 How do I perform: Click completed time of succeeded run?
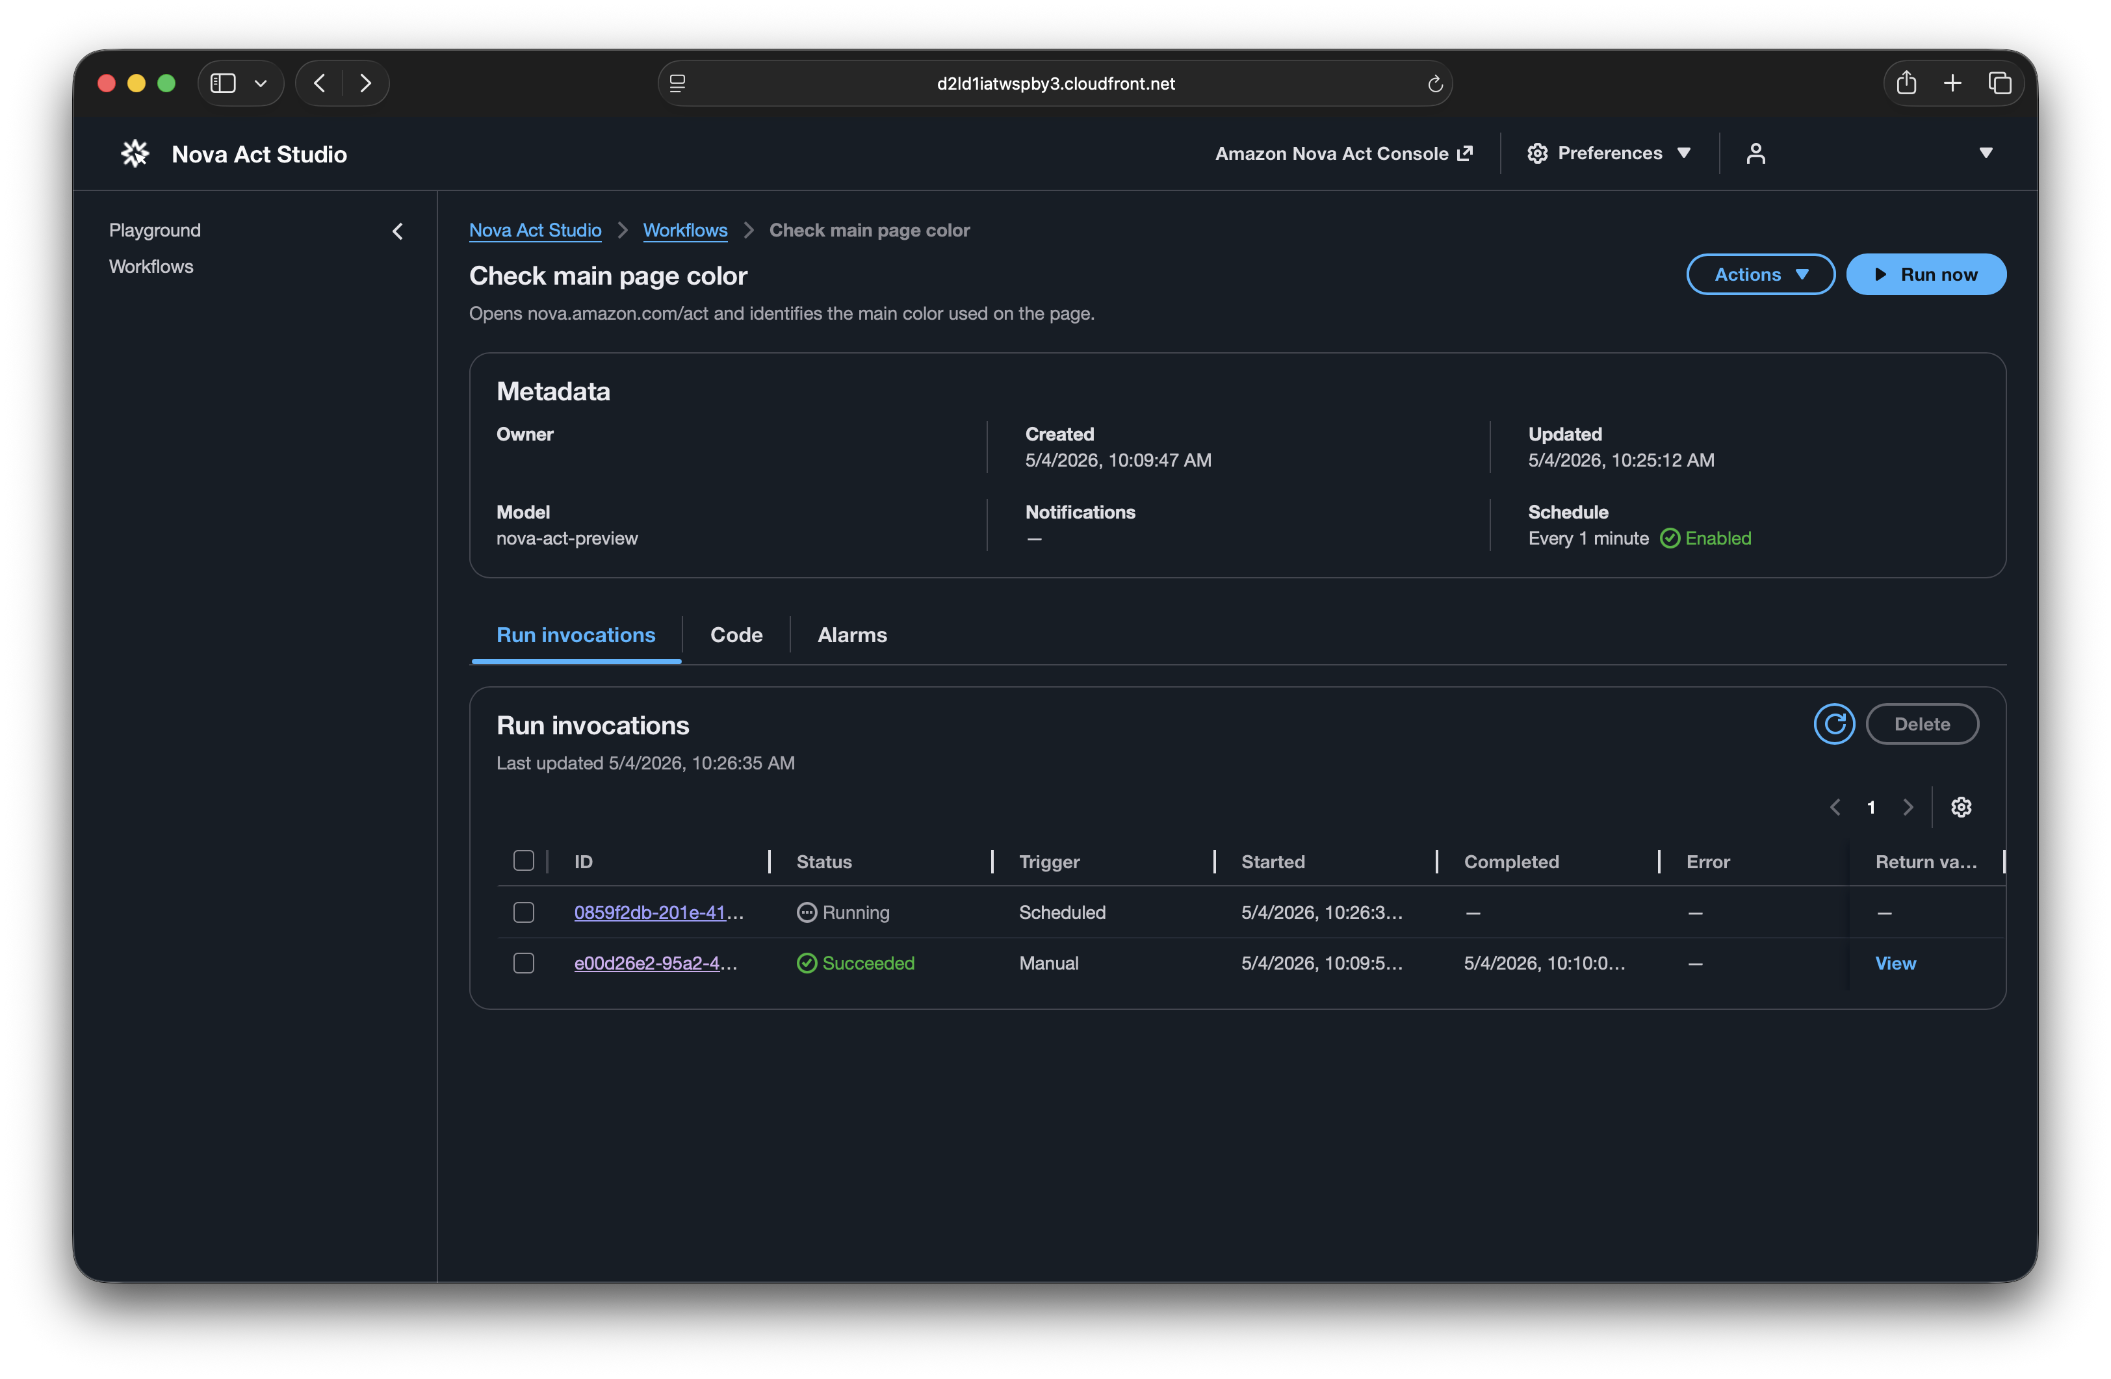pos(1544,963)
